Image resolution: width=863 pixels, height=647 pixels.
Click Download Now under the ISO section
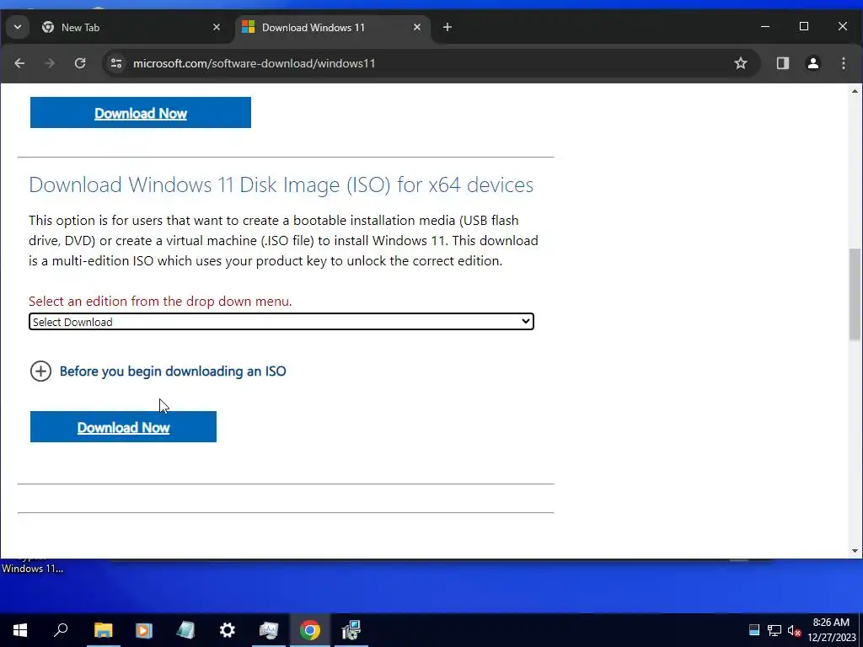coord(123,427)
